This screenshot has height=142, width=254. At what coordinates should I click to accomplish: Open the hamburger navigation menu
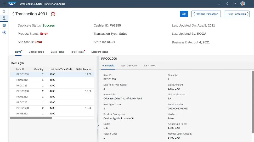pos(4,4)
